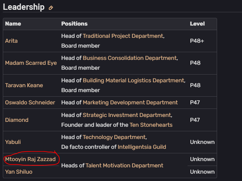Click the Level column header
Image resolution: width=242 pixels, height=181 pixels.
pyautogui.click(x=197, y=24)
